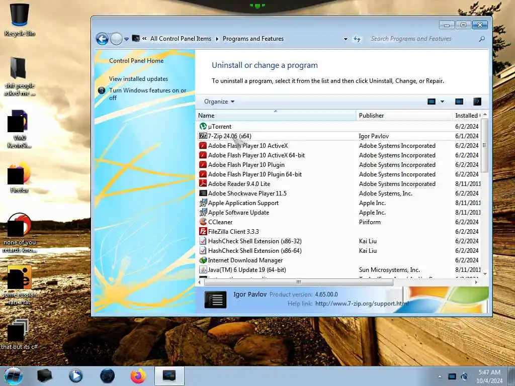The image size is (515, 386).
Task: Select Adobe Flash Player 10 Plugin 64-bit
Action: pos(255,174)
